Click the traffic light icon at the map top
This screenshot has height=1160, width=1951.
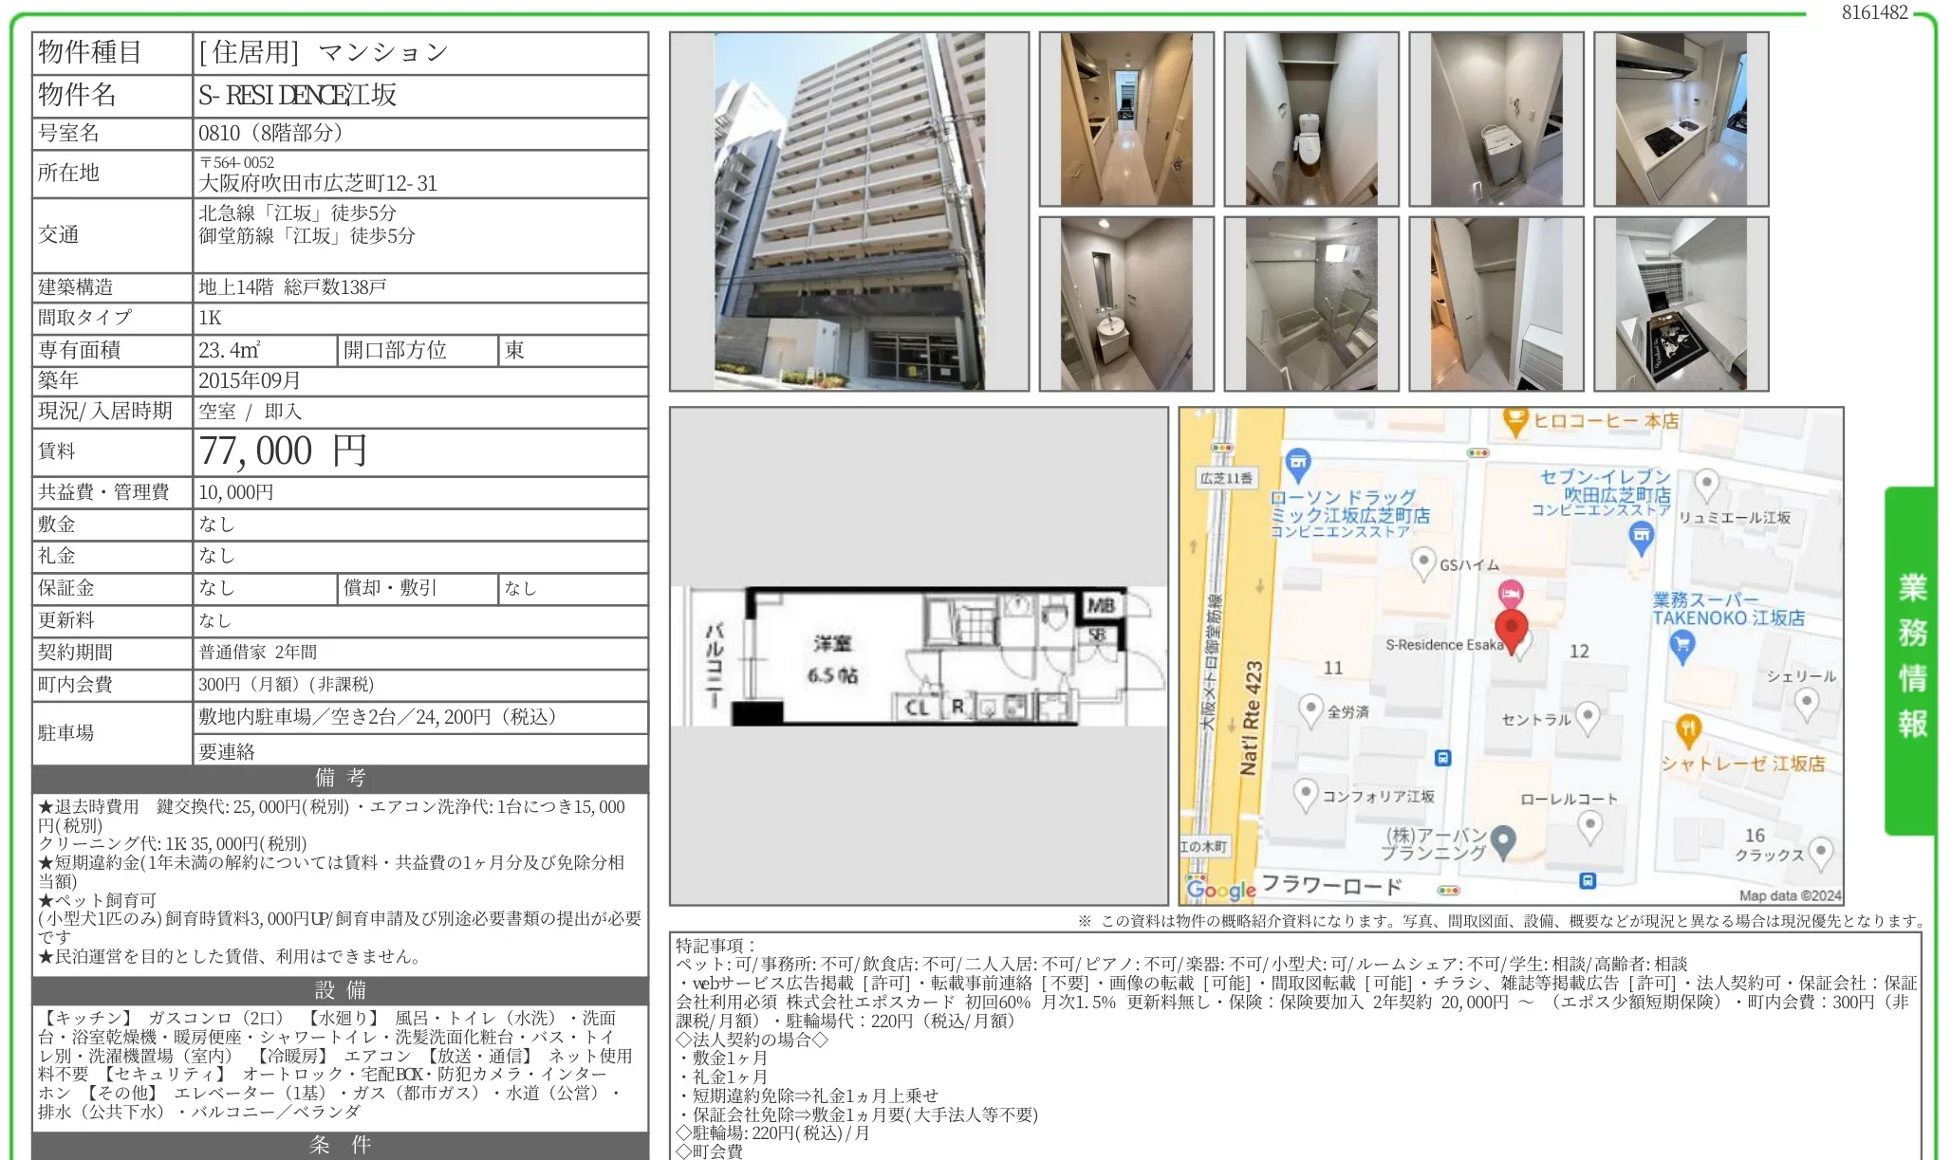[x=1477, y=451]
